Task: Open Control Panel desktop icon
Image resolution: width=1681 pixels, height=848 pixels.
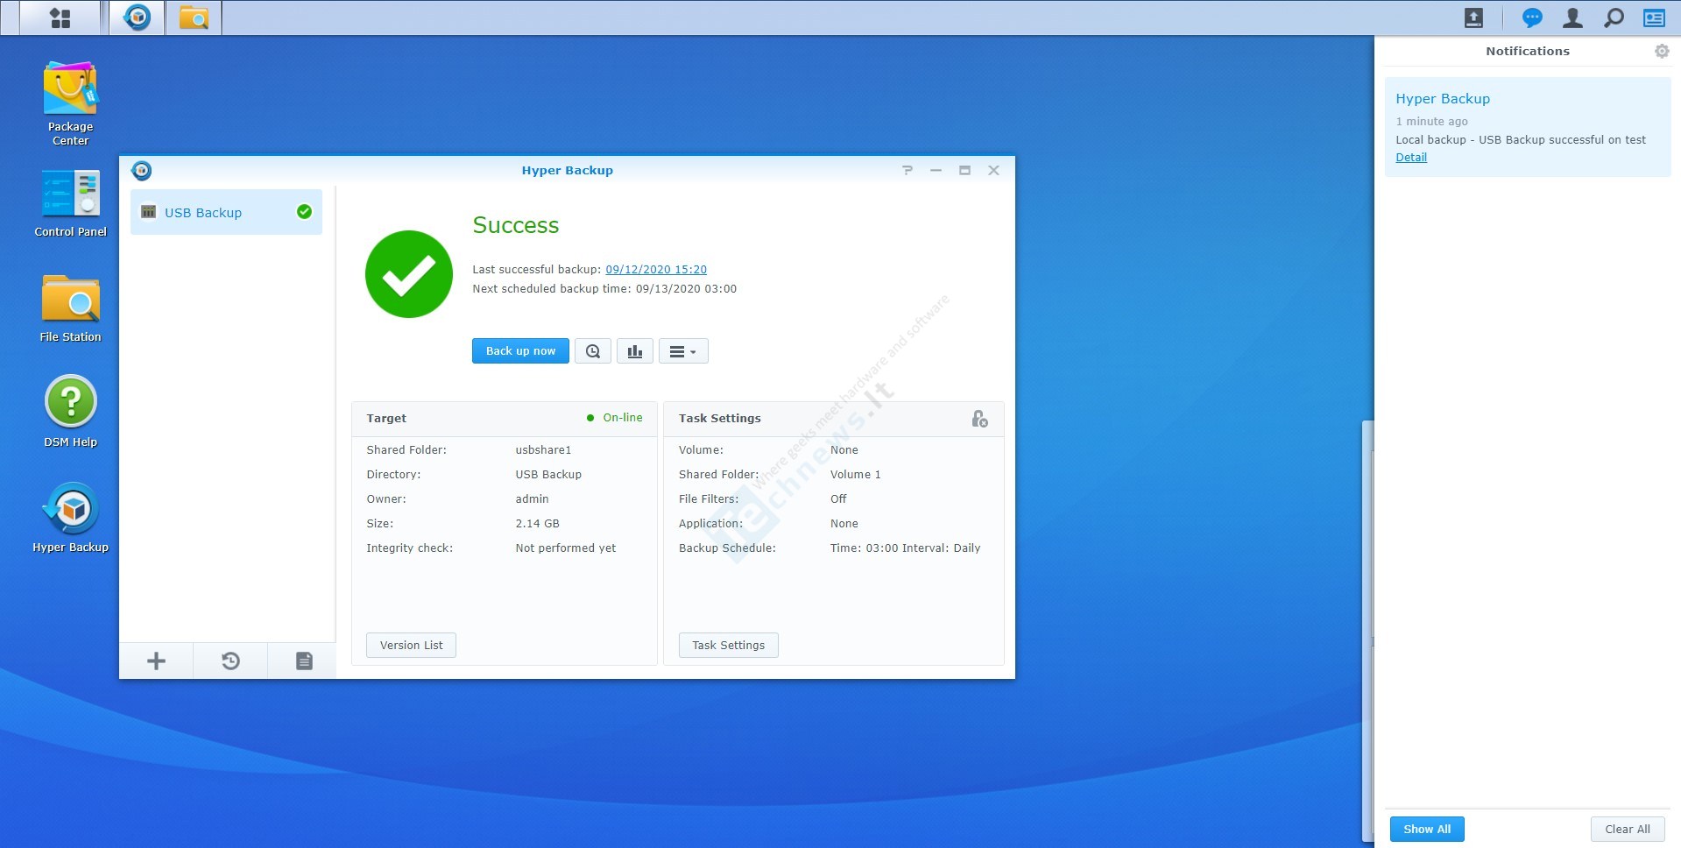Action: (70, 203)
